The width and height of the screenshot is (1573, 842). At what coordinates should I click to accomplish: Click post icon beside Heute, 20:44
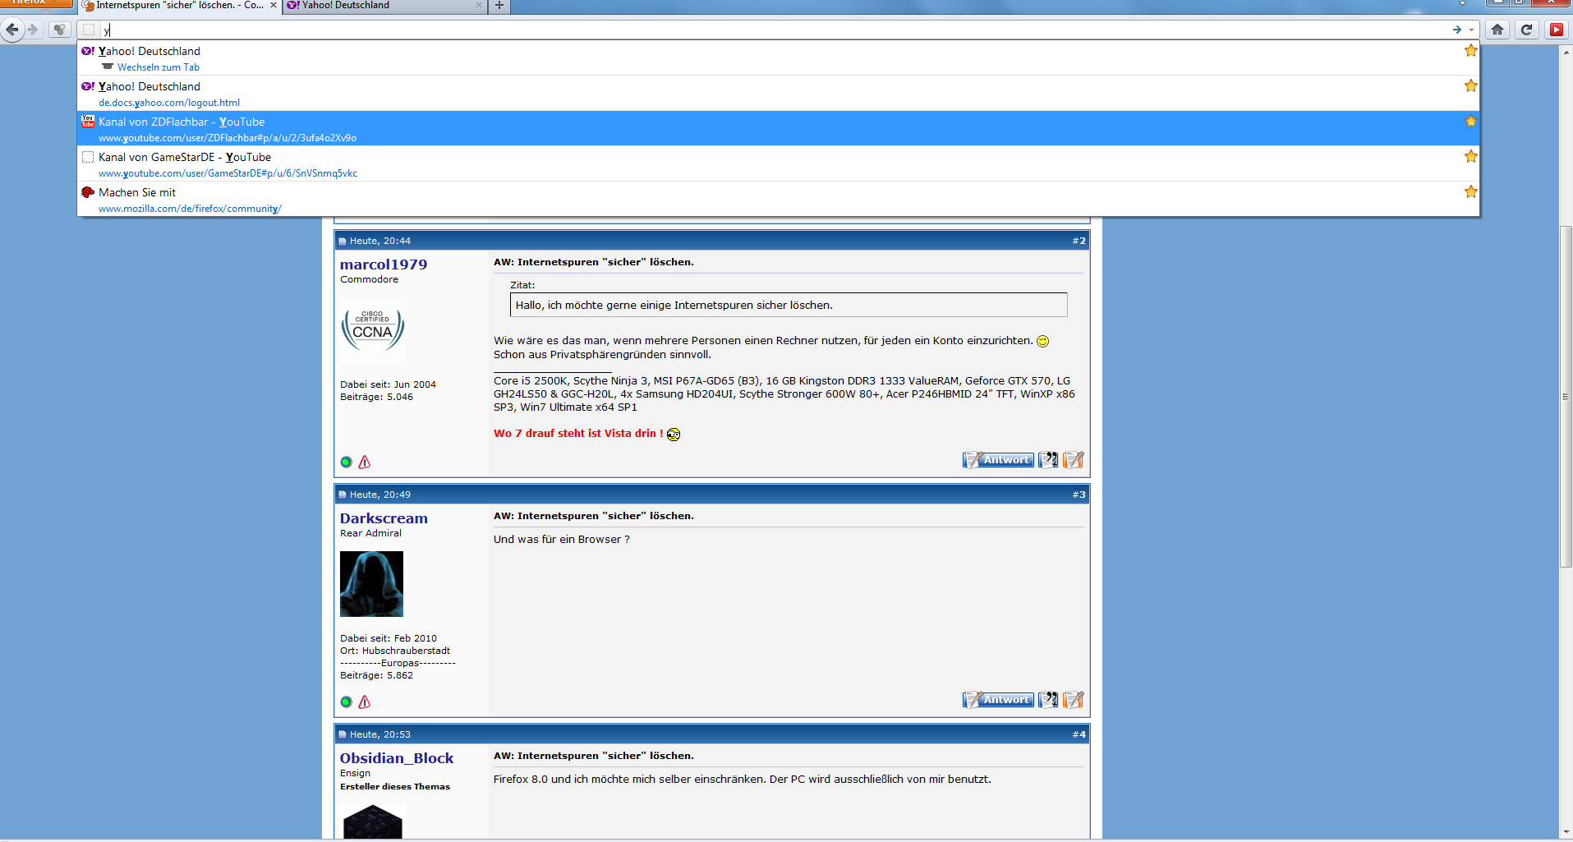coord(343,242)
